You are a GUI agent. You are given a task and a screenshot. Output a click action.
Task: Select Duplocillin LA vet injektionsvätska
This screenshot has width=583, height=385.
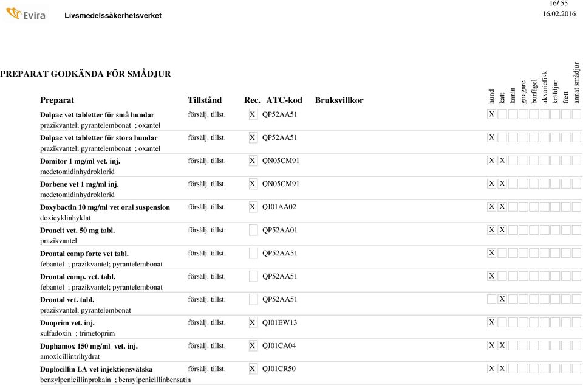(x=97, y=369)
